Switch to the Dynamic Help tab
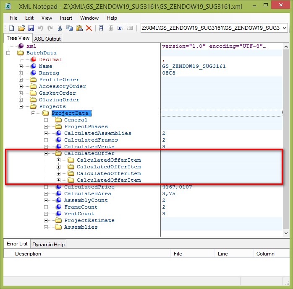 click(48, 245)
